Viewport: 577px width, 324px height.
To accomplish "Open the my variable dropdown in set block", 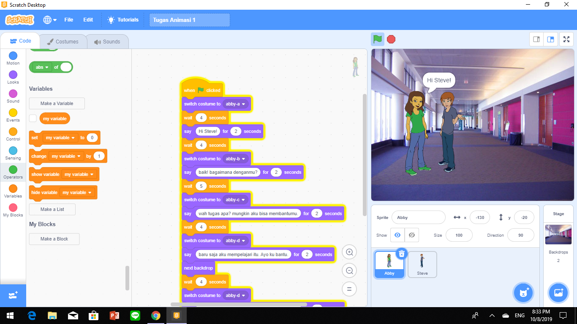I will pos(60,138).
